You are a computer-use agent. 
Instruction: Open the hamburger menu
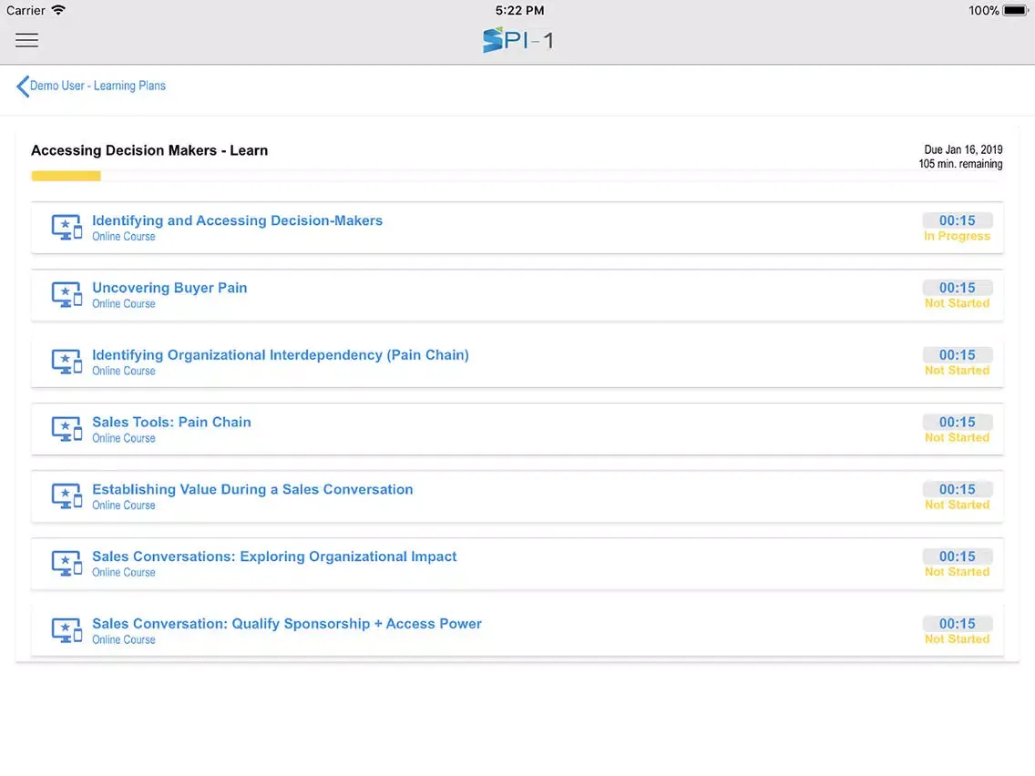point(26,40)
